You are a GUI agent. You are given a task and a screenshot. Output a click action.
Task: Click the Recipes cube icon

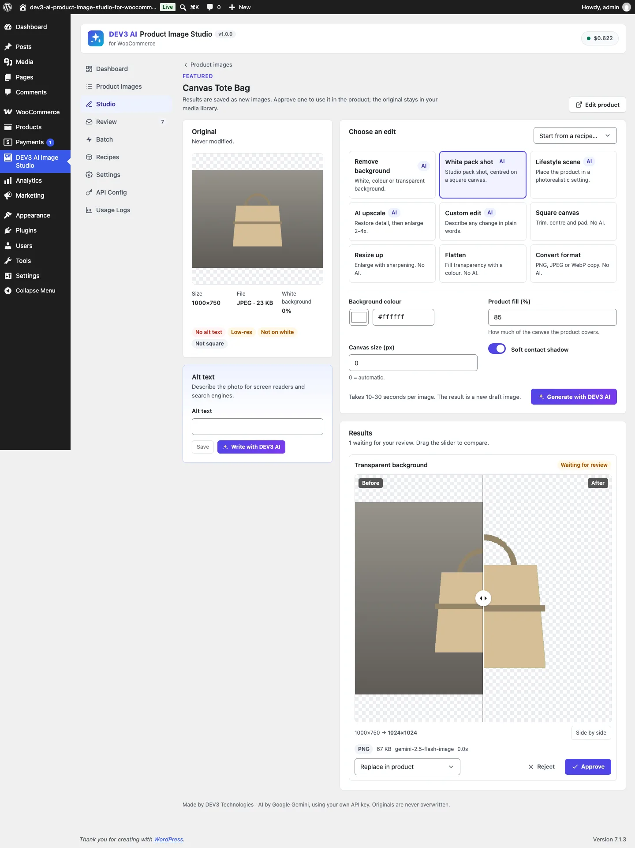click(89, 157)
